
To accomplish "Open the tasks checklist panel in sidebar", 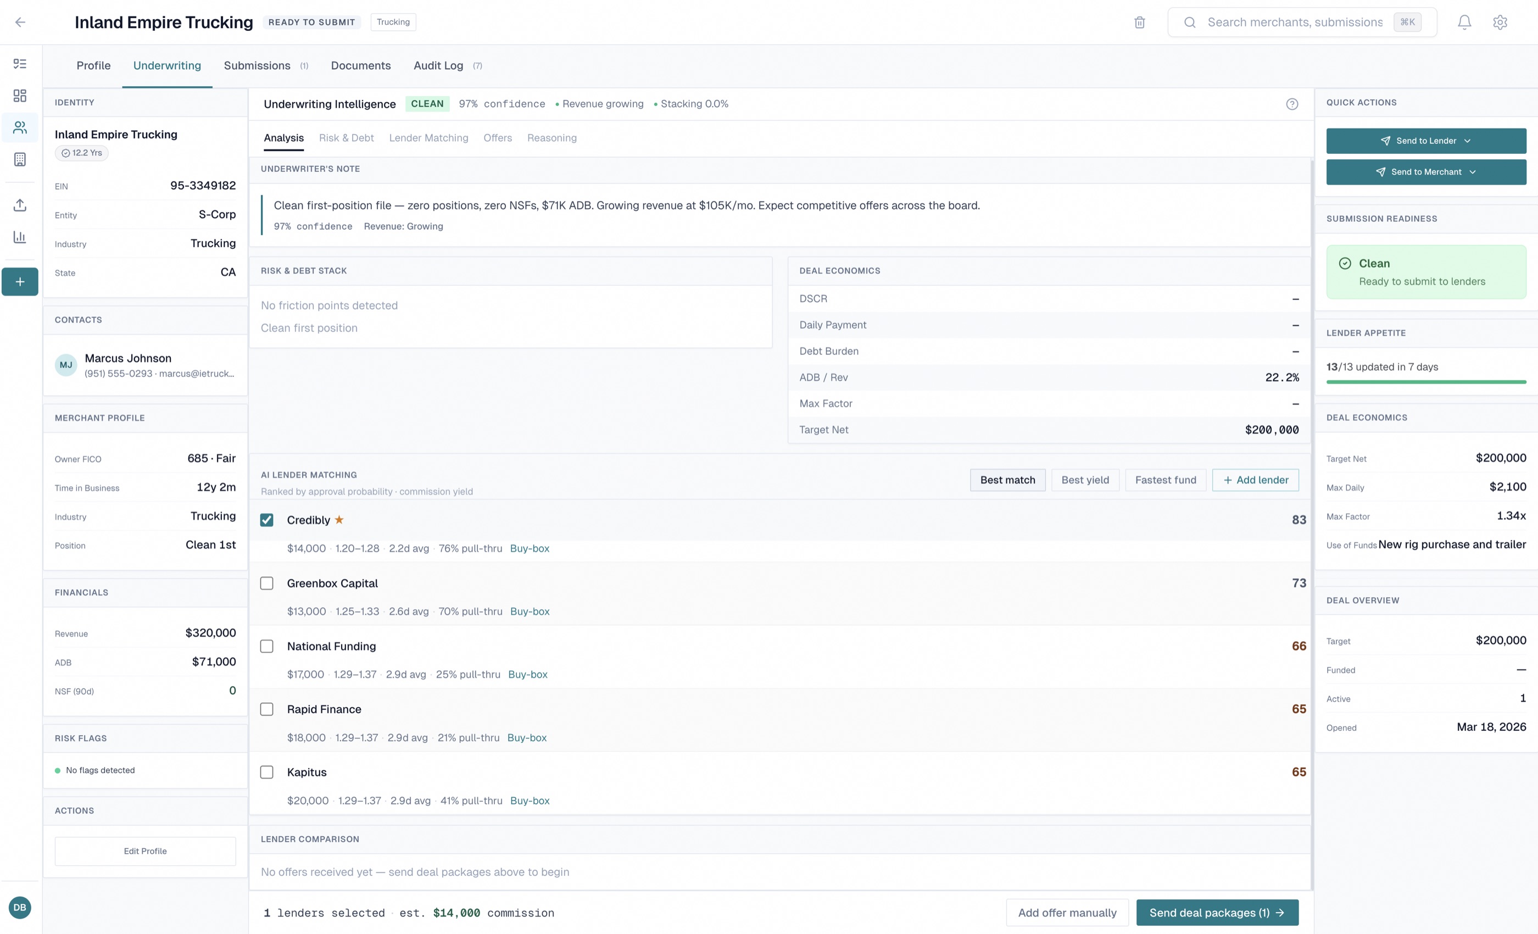I will point(19,64).
